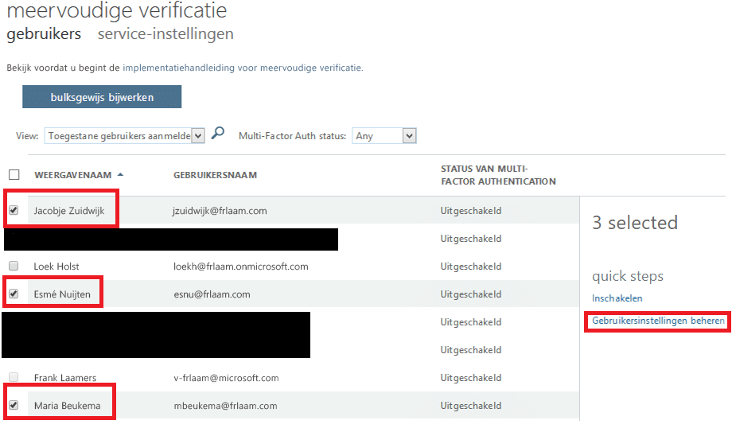Click the Status van Multi-Factor Authentication header
The image size is (732, 432).
499,175
